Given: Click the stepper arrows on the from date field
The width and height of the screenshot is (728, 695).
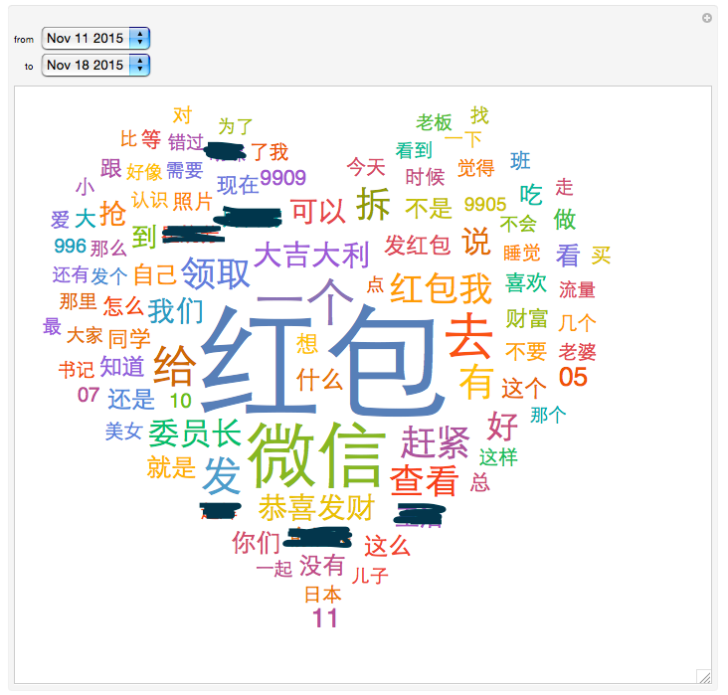Looking at the screenshot, I should tap(140, 38).
